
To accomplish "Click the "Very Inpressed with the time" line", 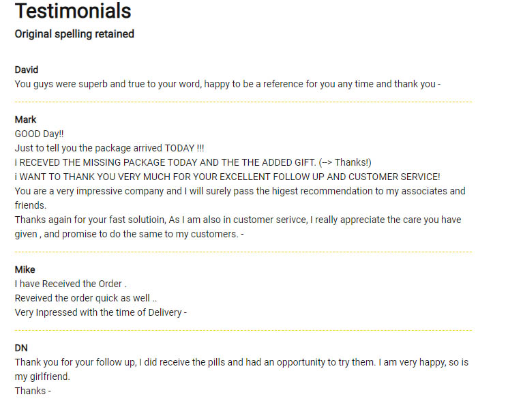I will [101, 313].
